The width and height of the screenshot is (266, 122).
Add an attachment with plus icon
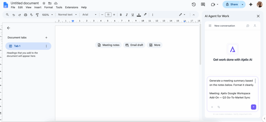(x=212, y=107)
